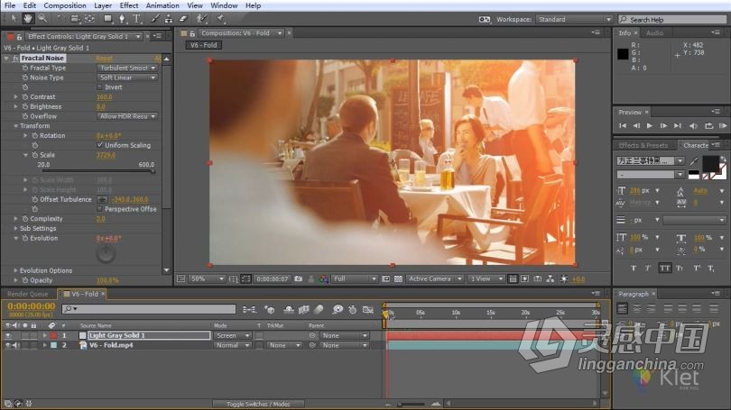This screenshot has width=731, height=410.
Task: Click the Contrast value 160.0
Action: point(104,96)
